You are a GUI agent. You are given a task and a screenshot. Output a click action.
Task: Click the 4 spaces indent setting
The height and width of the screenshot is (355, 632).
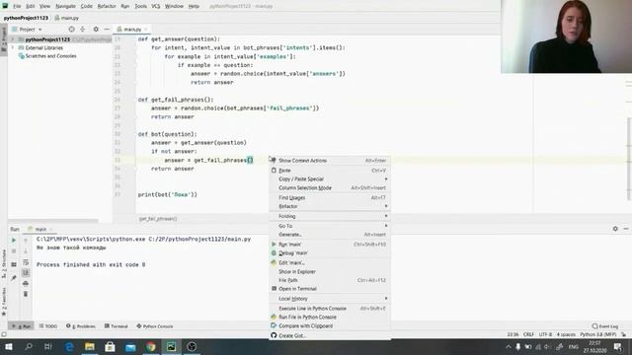pyautogui.click(x=566, y=334)
